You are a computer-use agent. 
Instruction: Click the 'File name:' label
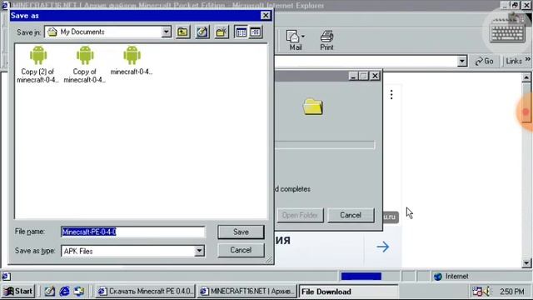(30, 232)
